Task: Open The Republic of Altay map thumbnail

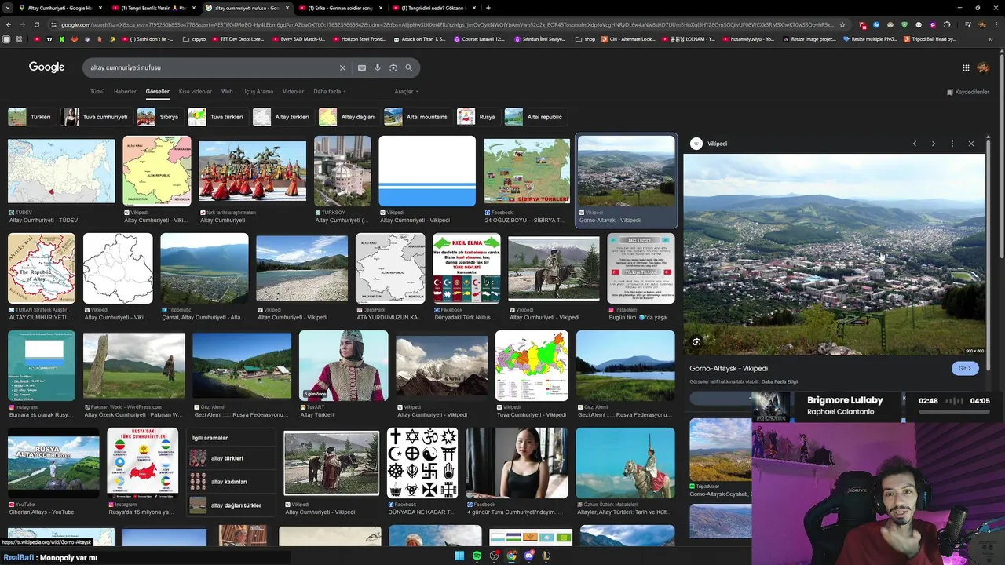Action: (42, 268)
